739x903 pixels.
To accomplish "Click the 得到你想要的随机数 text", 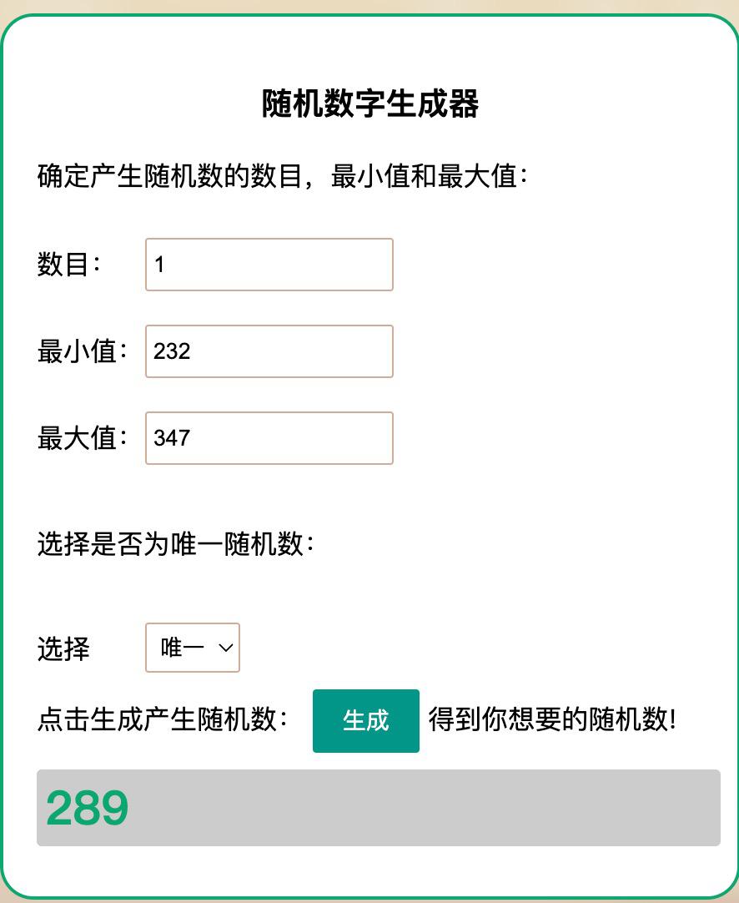I will (551, 719).
